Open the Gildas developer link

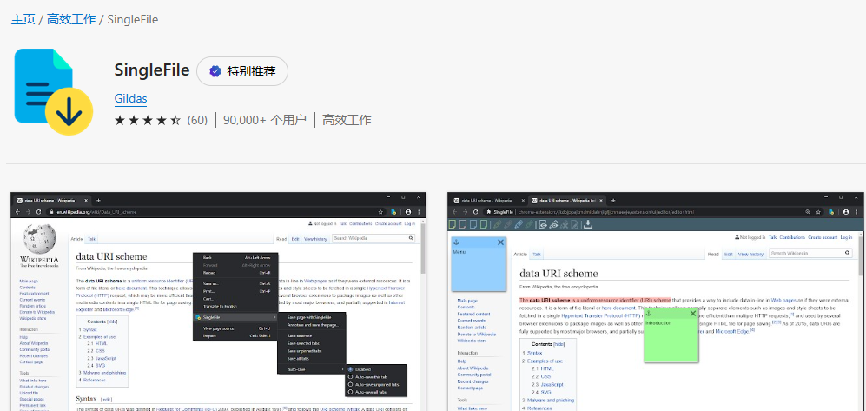[x=130, y=98]
